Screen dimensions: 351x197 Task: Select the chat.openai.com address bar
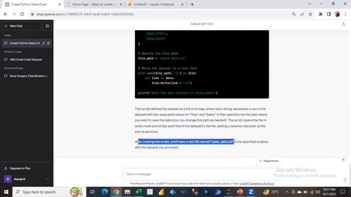[x=160, y=14]
